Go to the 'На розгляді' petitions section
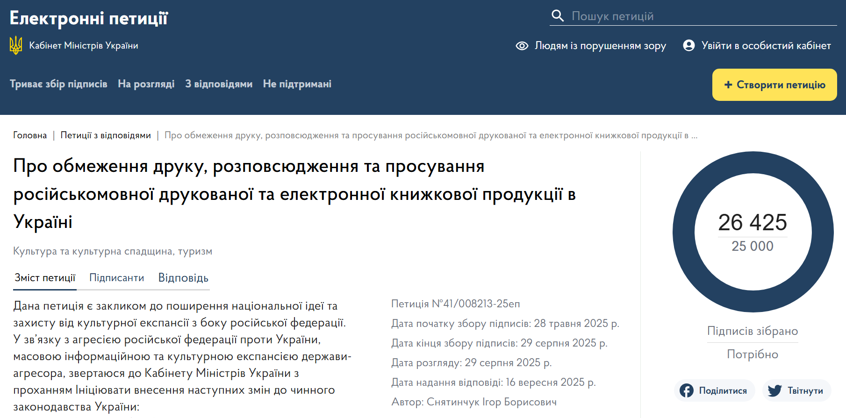Image resolution: width=846 pixels, height=418 pixels. pos(146,84)
